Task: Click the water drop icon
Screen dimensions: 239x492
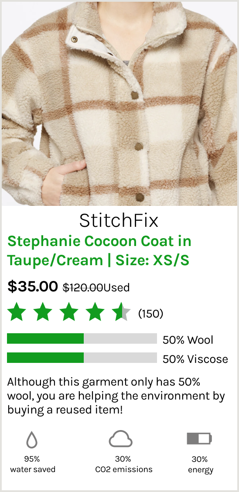Action: pyautogui.click(x=32, y=439)
